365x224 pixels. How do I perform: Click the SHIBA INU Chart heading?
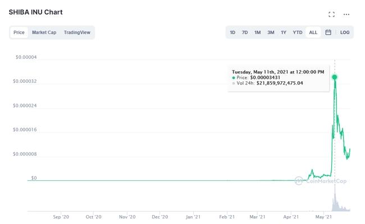[35, 12]
